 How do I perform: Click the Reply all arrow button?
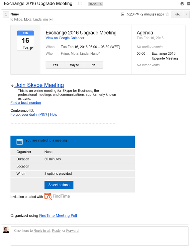point(177,14)
